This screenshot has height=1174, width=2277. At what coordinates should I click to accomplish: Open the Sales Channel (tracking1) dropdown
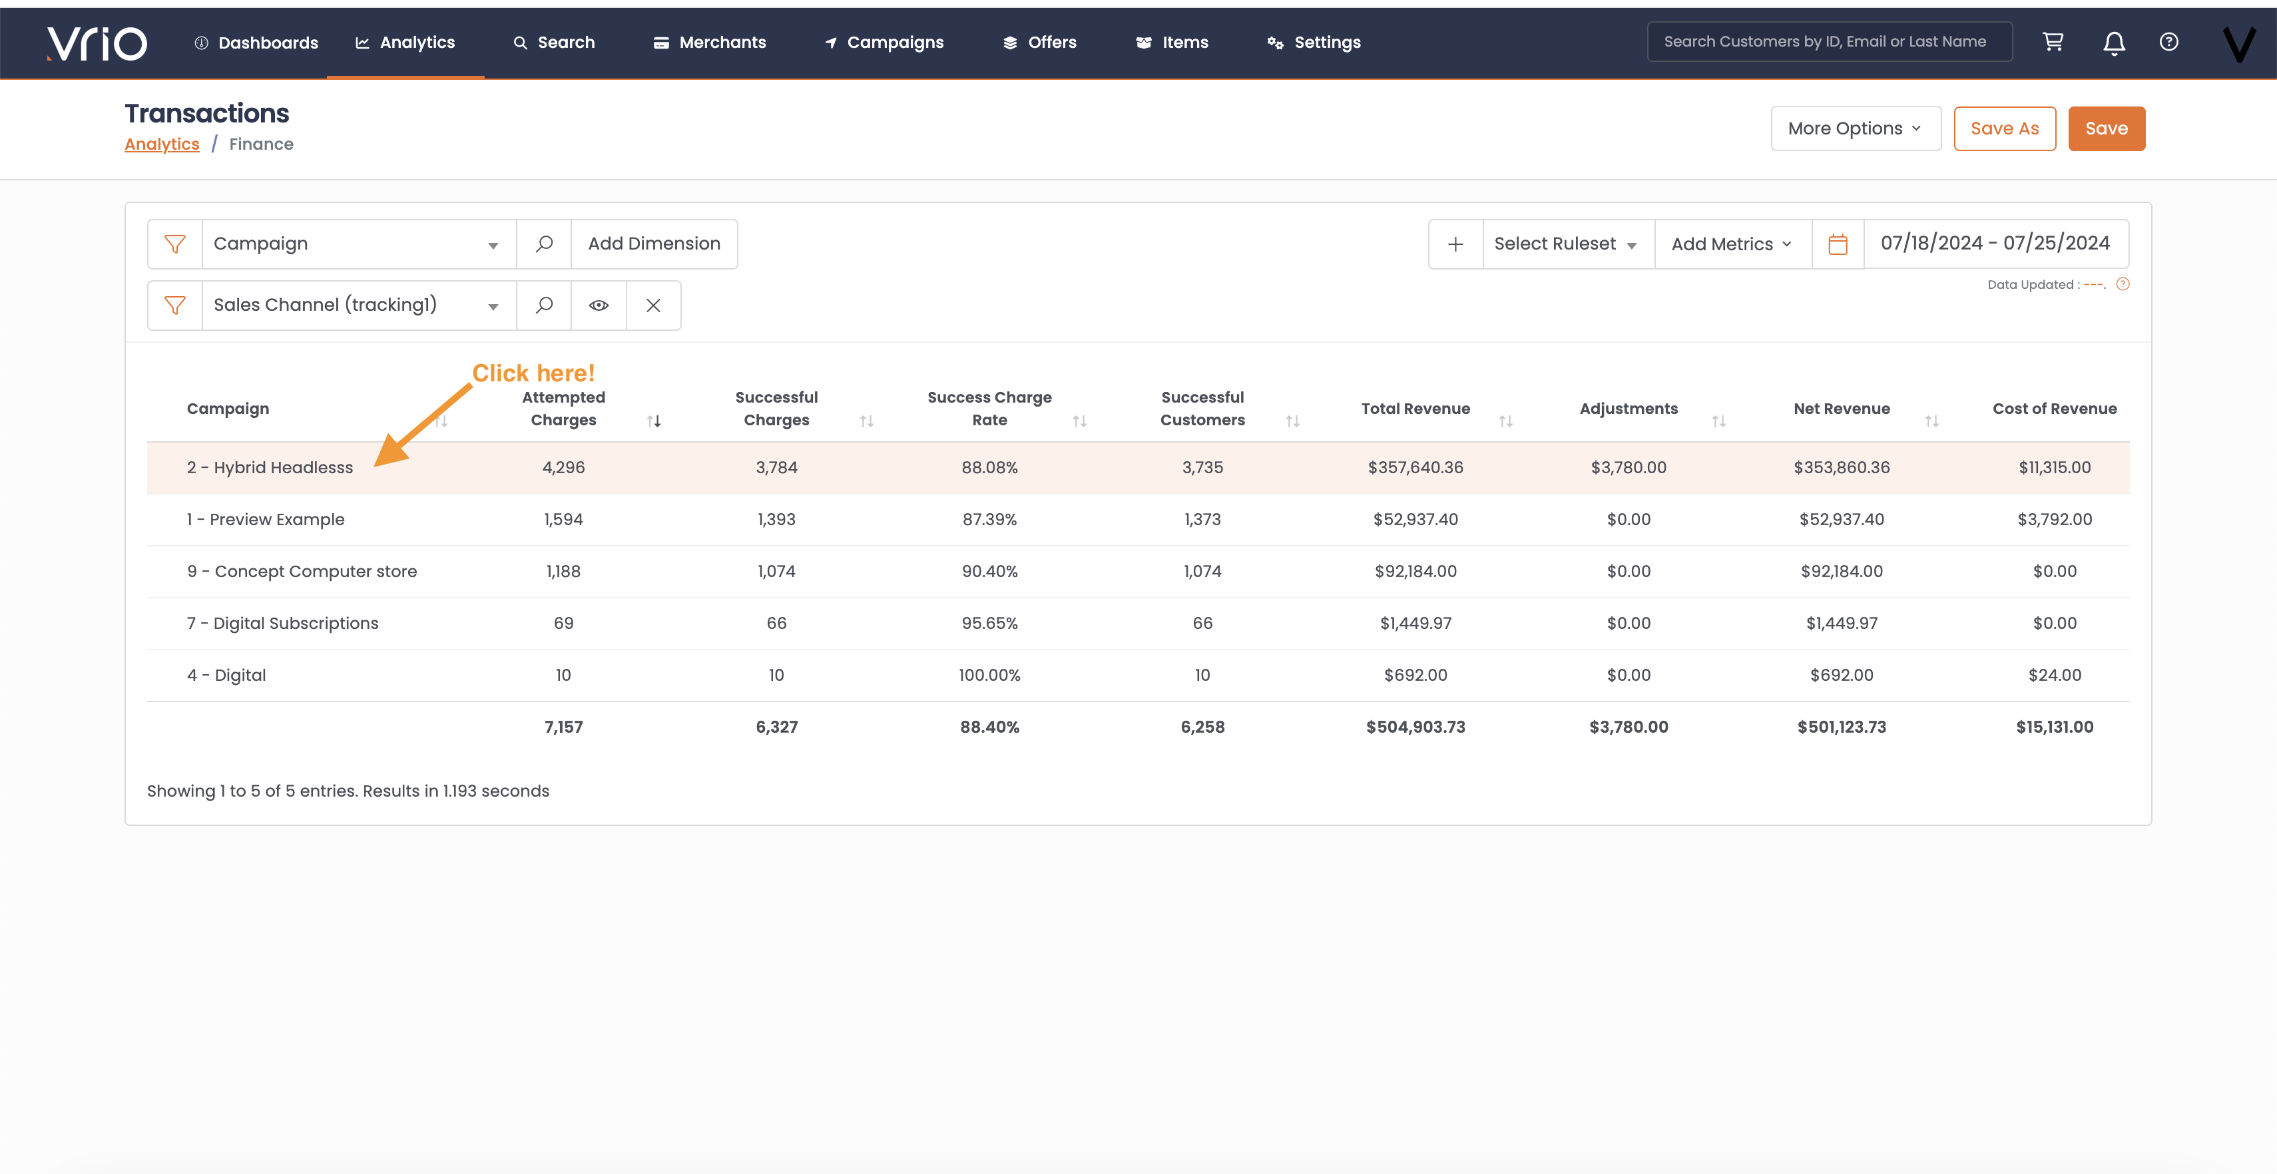(359, 305)
